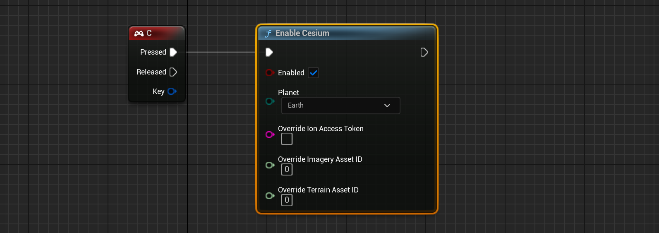Click the teal Planet input pin
This screenshot has height=233, width=659.
(x=270, y=101)
